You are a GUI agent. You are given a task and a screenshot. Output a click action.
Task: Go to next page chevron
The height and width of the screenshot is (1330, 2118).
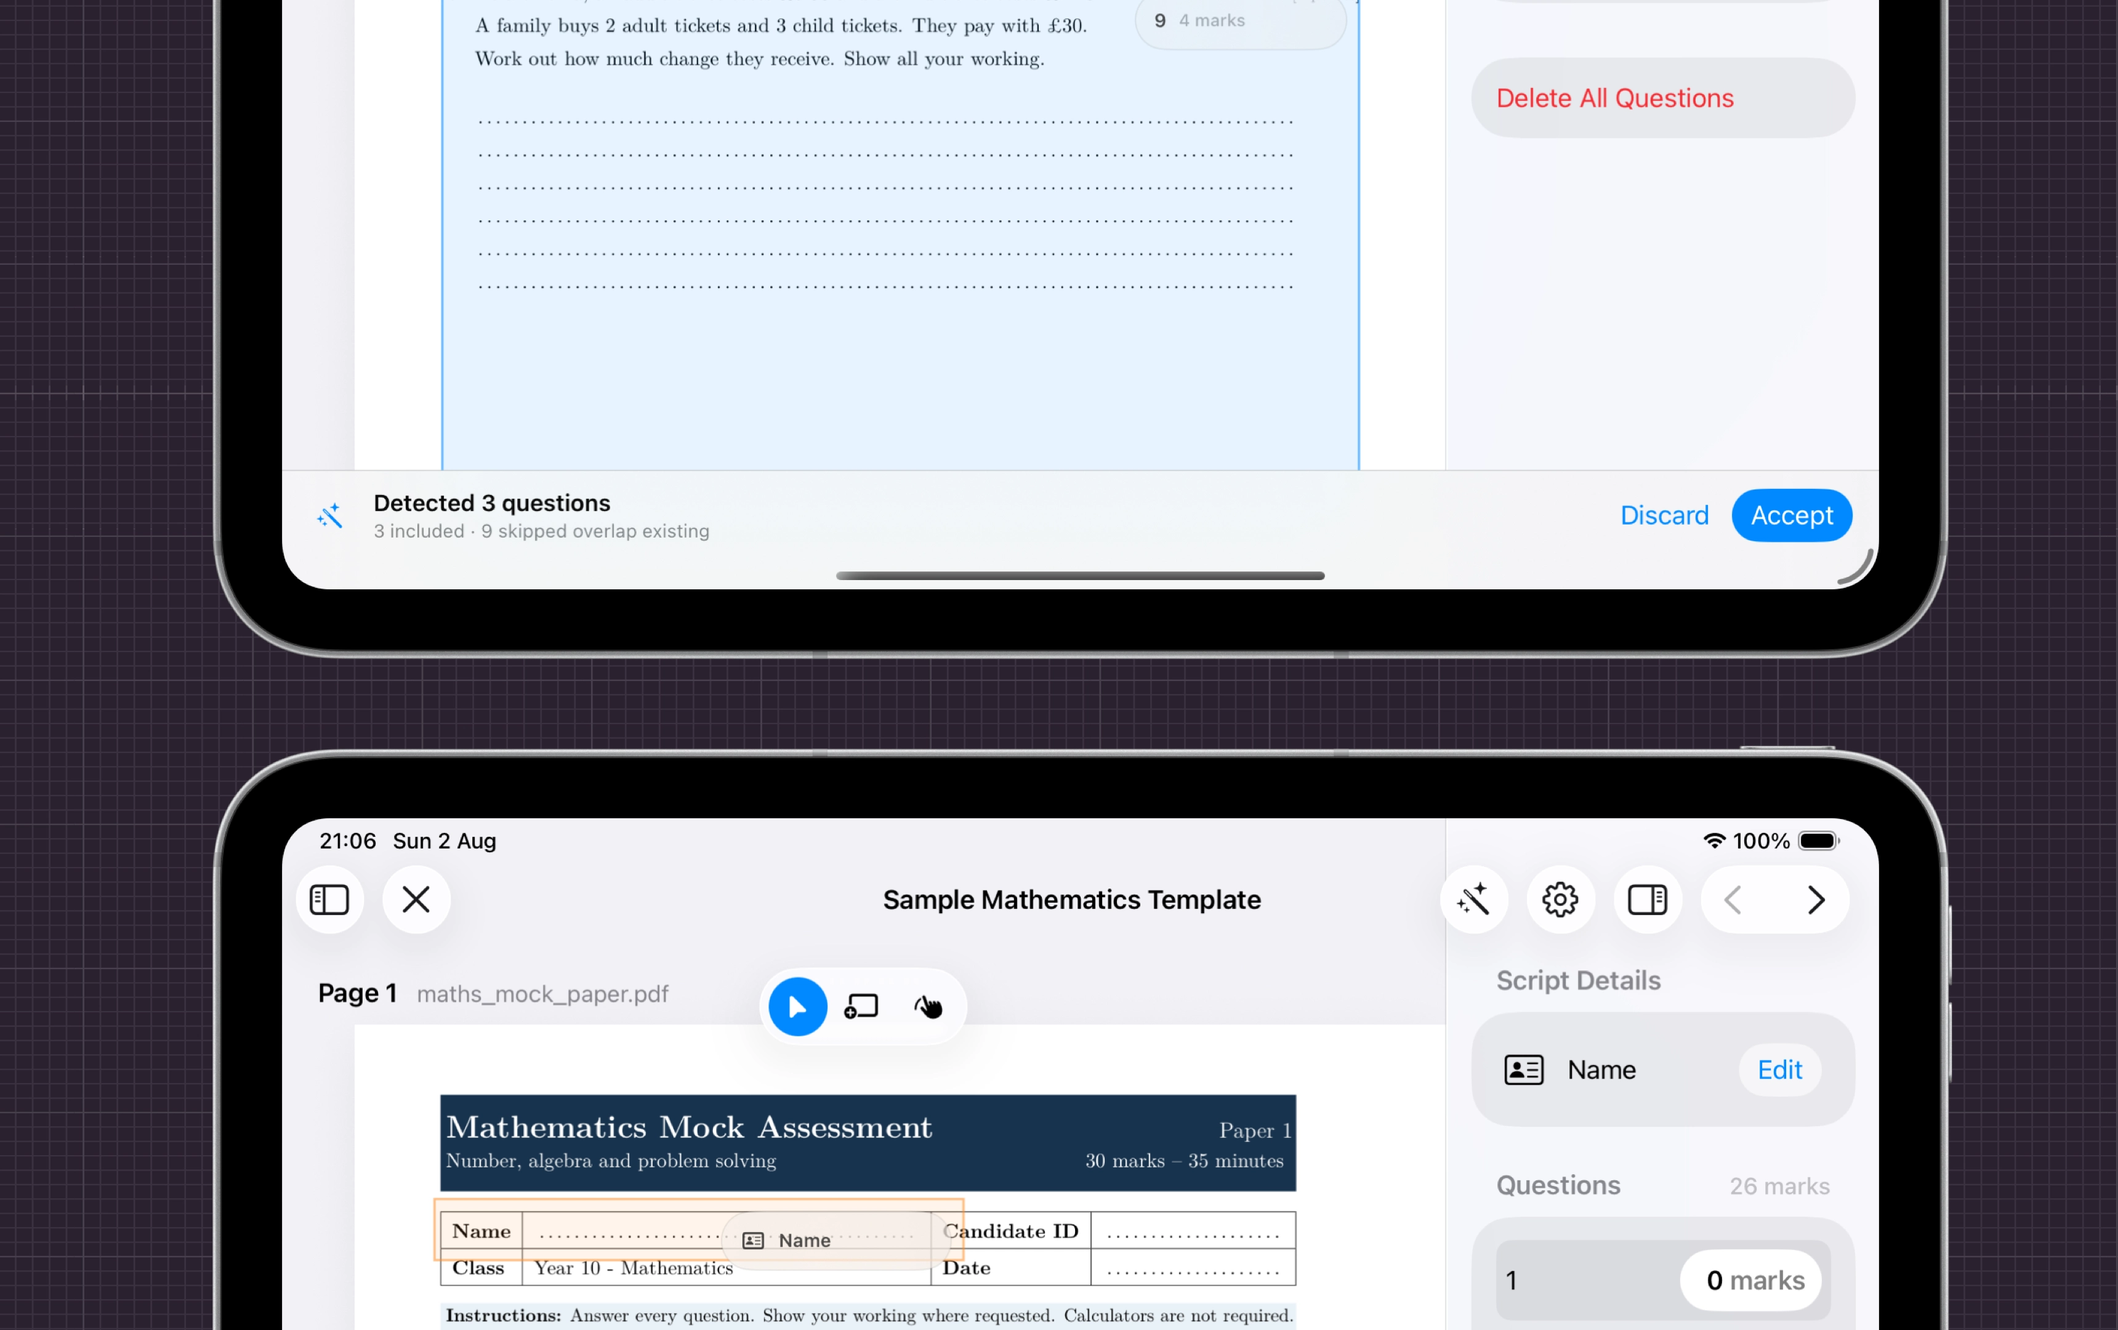click(x=1816, y=900)
